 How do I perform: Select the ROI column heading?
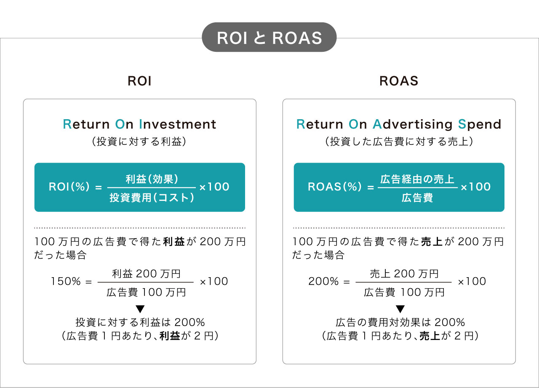(139, 81)
